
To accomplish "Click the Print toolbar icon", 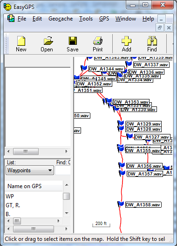I will 98,41.
